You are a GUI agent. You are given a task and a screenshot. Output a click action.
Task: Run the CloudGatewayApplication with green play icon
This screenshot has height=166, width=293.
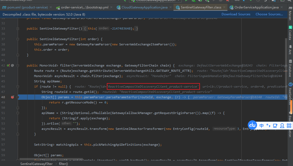click(x=186, y=1)
